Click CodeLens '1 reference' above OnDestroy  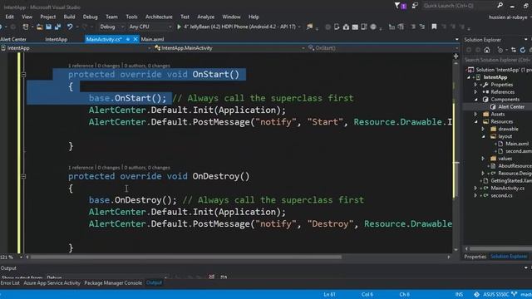click(x=81, y=168)
